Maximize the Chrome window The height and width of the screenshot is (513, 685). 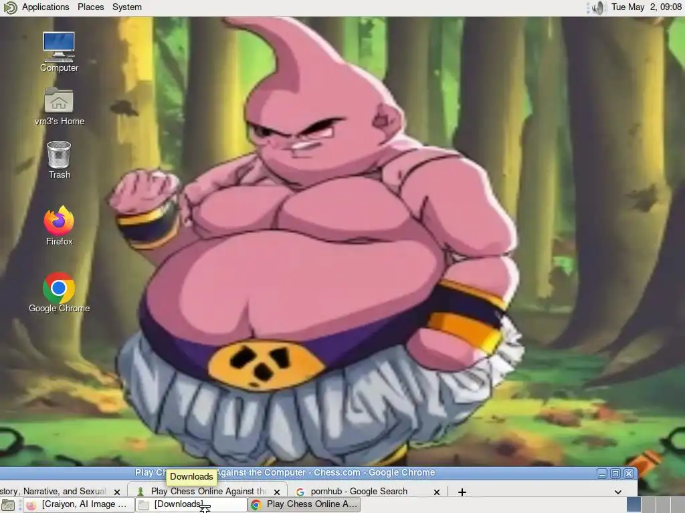pyautogui.click(x=615, y=474)
